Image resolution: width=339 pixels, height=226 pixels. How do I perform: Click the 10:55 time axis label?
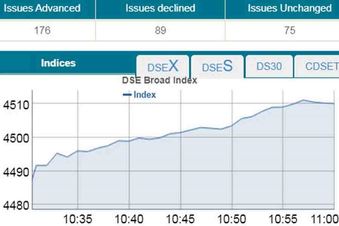(x=284, y=219)
